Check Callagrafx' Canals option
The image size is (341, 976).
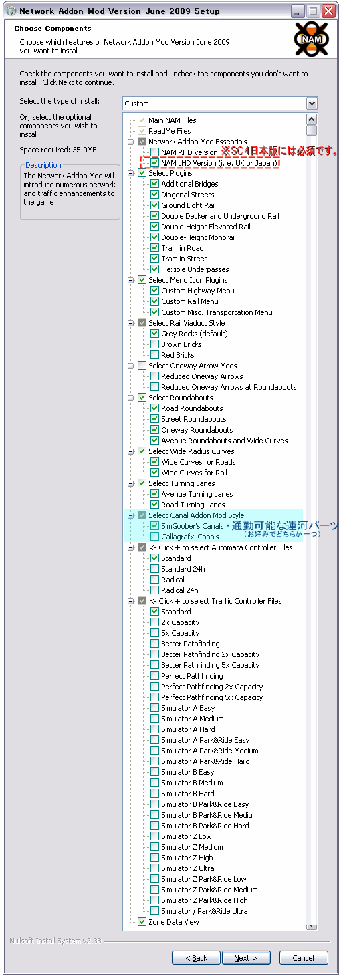click(x=155, y=537)
